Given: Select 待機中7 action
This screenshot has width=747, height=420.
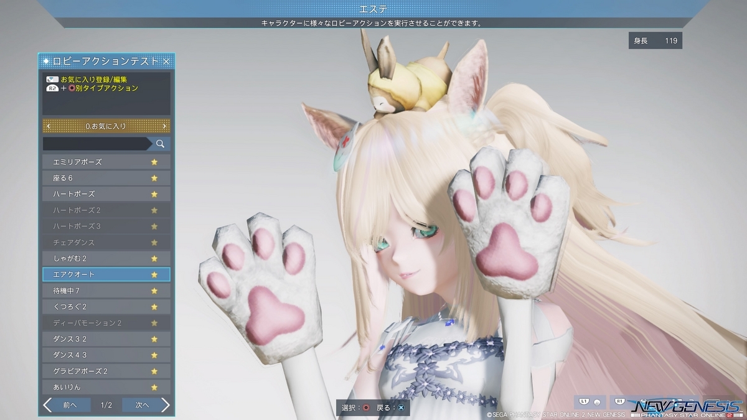Looking at the screenshot, I should 106,291.
